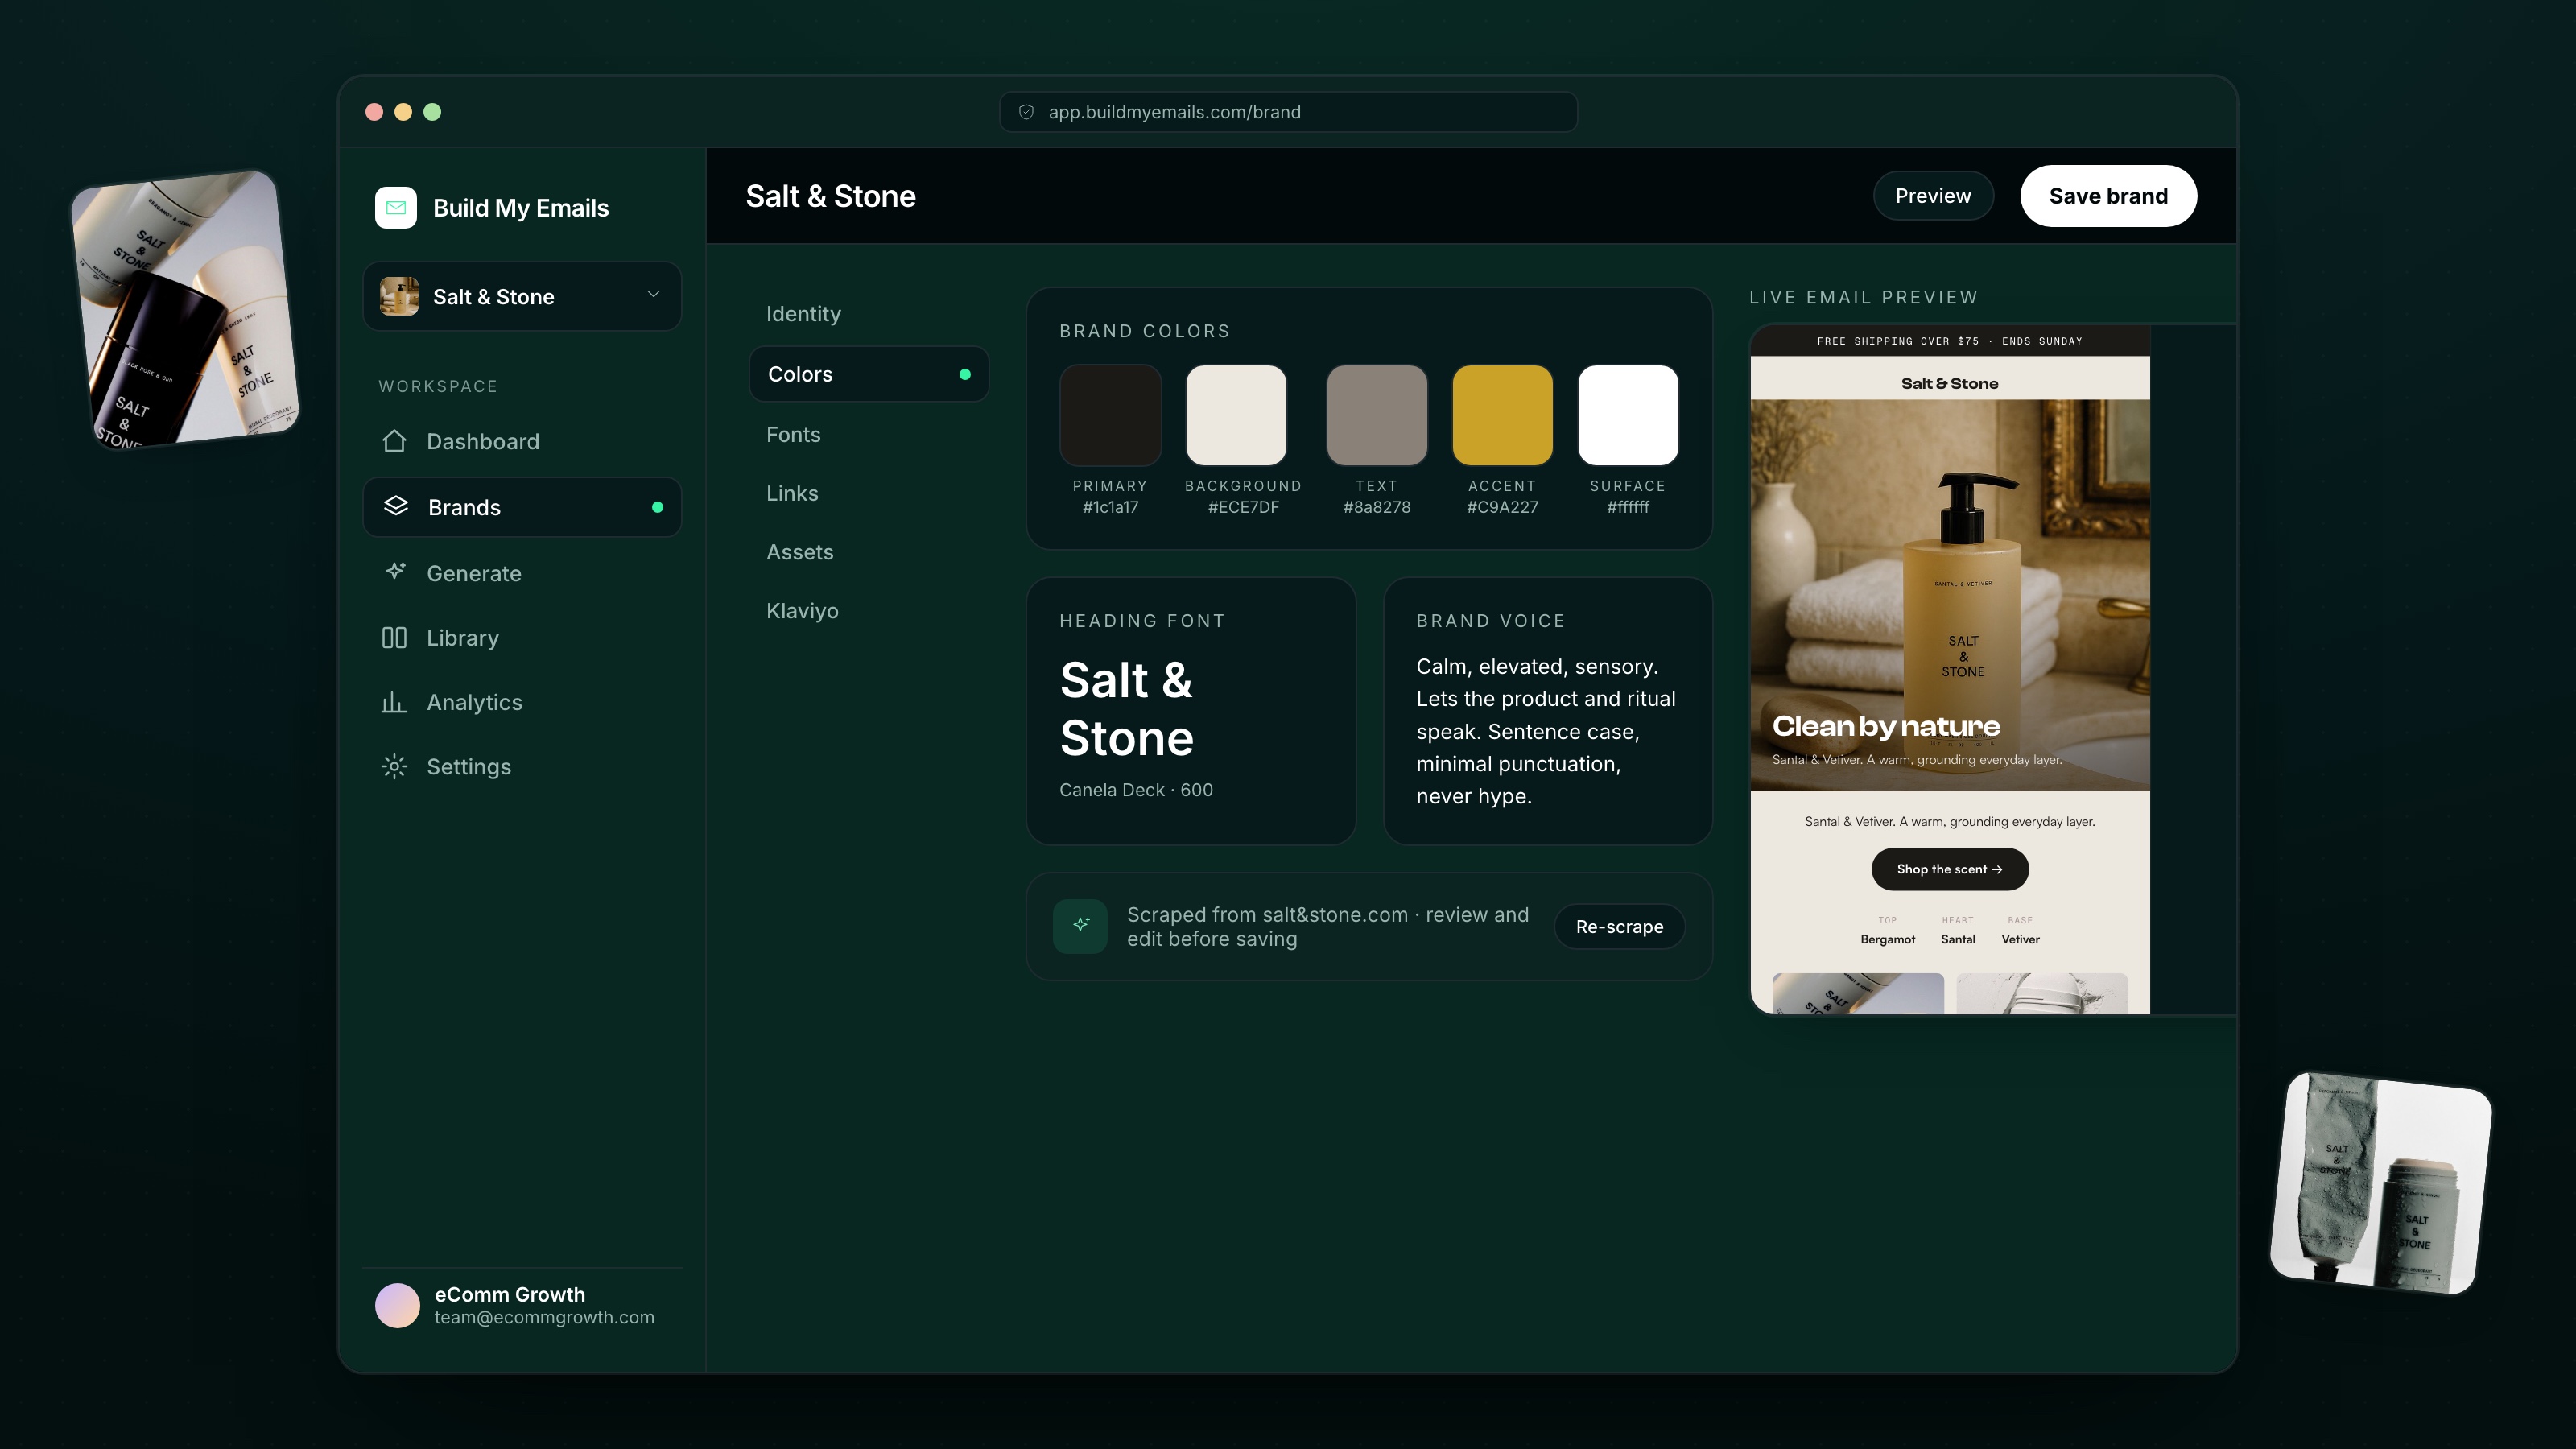
Task: Click the Shop the scent button in preview
Action: [x=1949, y=869]
